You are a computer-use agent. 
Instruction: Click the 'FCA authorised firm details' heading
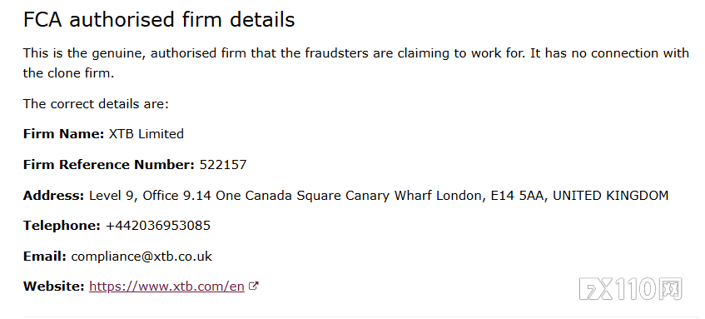[159, 20]
